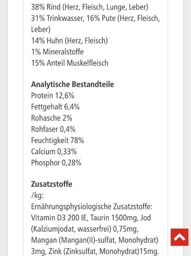Select the Feuchtigkeit 78% line
Viewport: 191px width, 256px height.
[57, 141]
